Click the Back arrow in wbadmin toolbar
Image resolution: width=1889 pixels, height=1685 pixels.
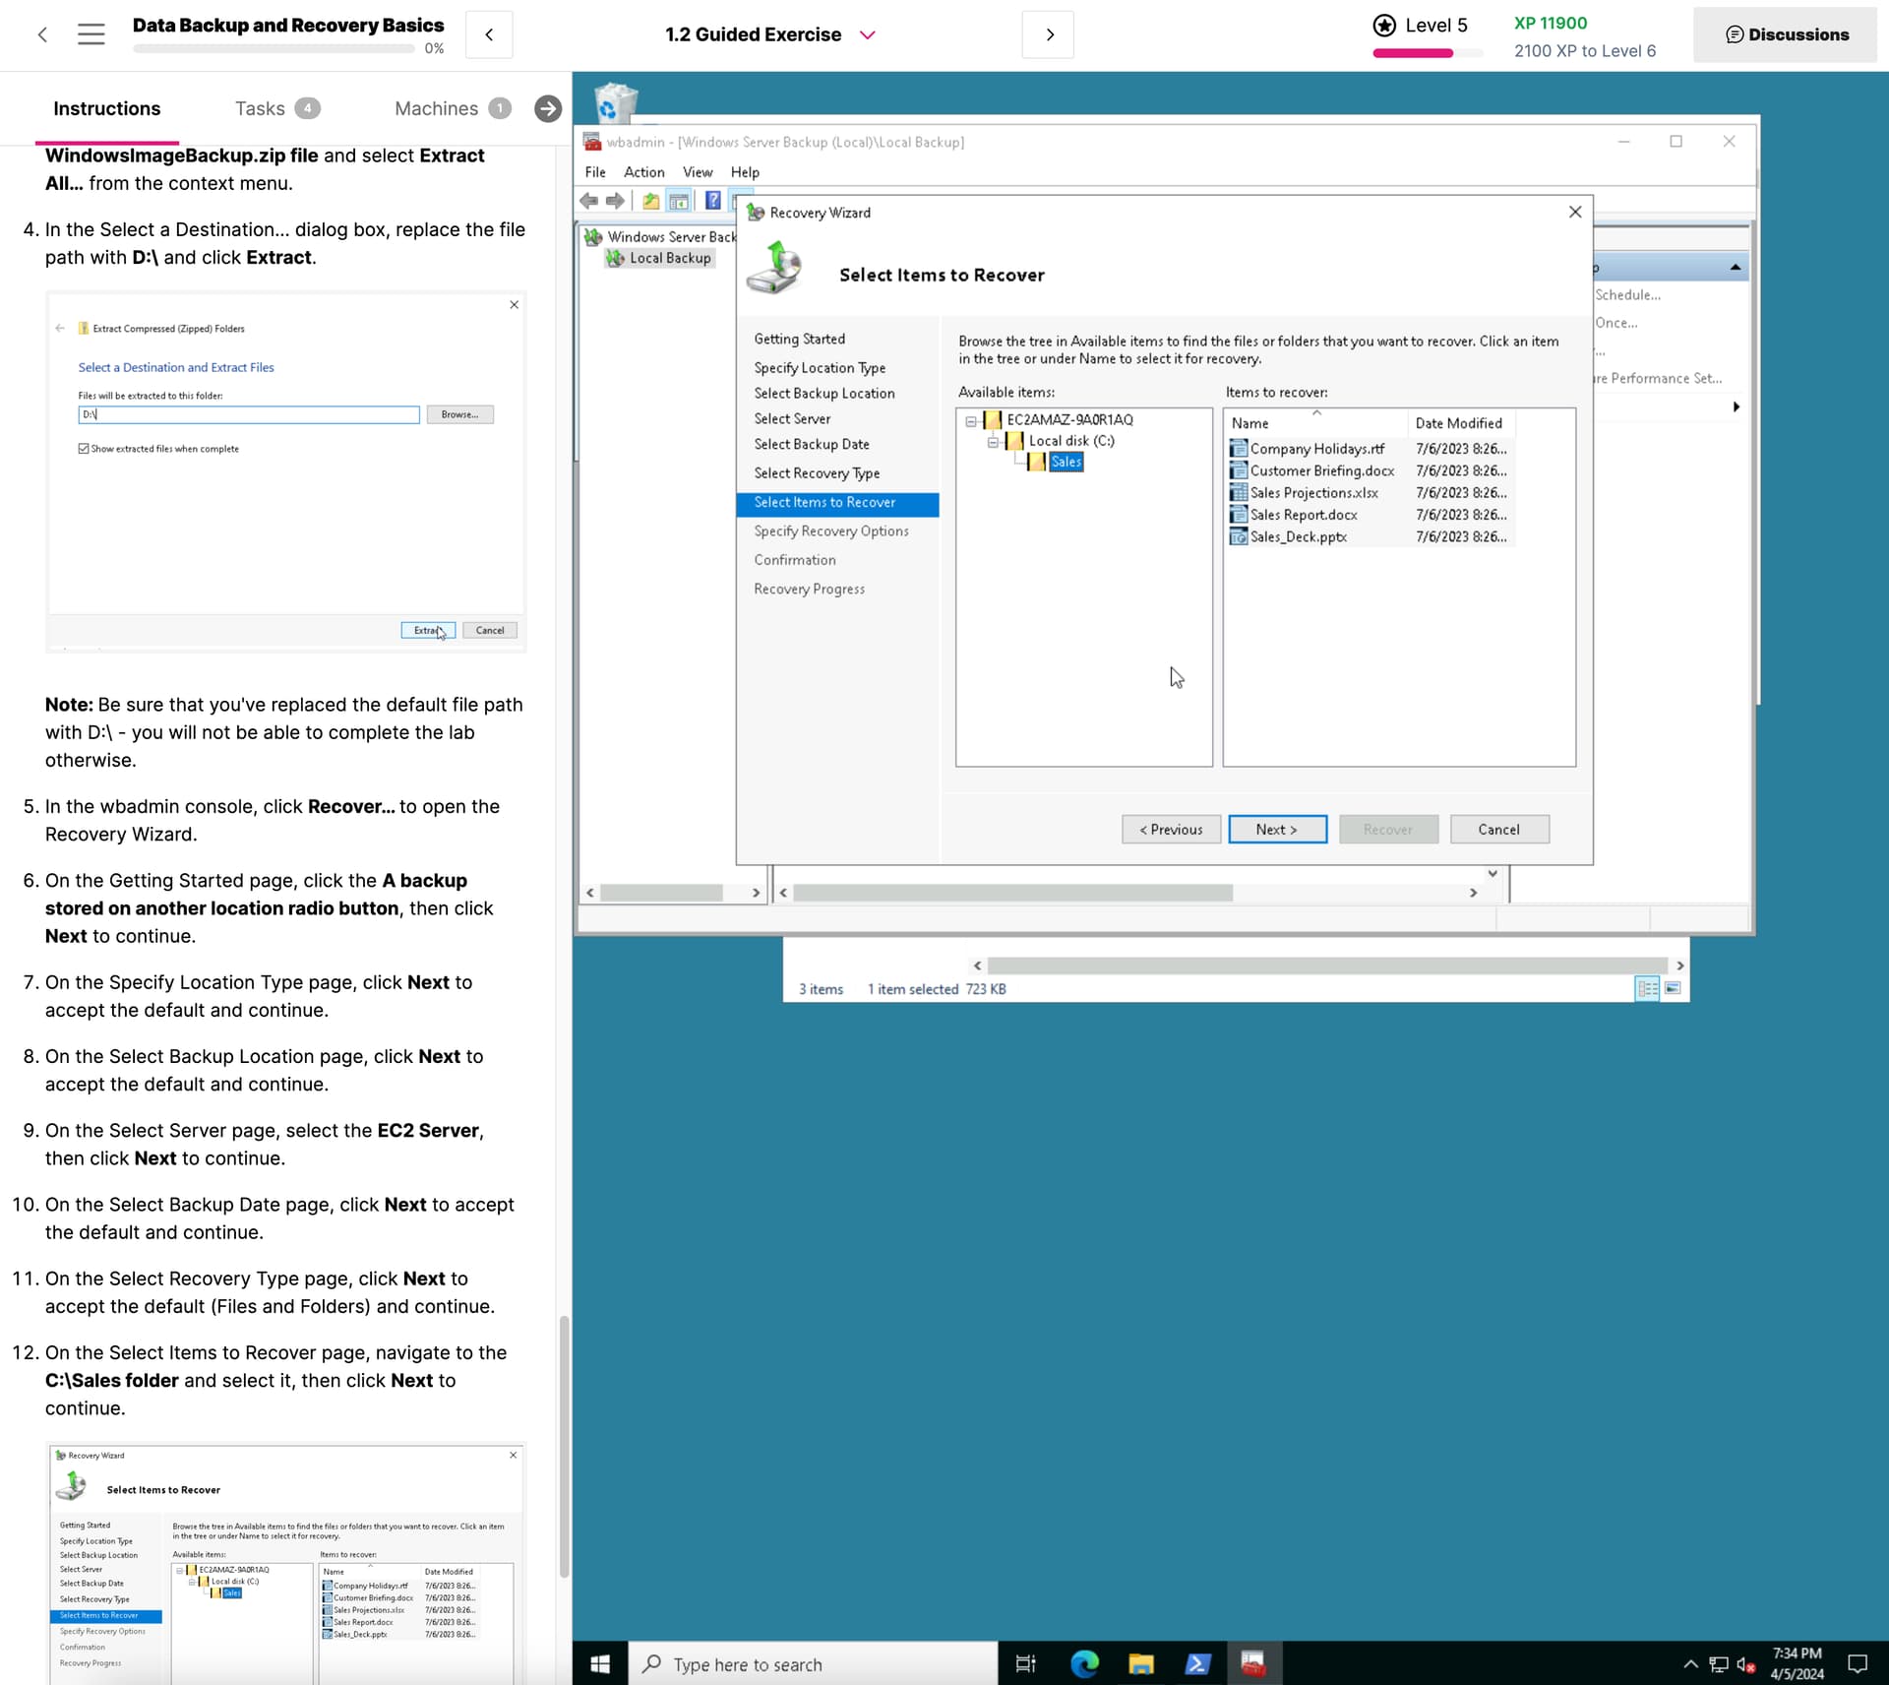pyautogui.click(x=589, y=201)
